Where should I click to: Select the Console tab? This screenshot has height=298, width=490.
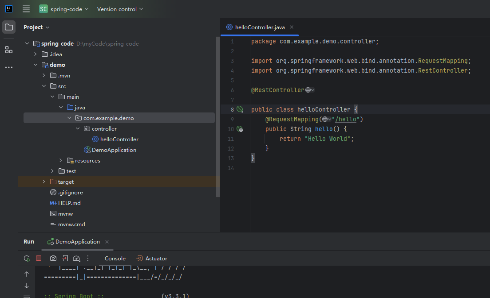[x=115, y=259]
